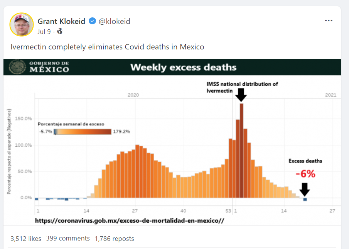Click the globe audience icon beside the date
Screen dimensions: 349x249
[x=60, y=31]
